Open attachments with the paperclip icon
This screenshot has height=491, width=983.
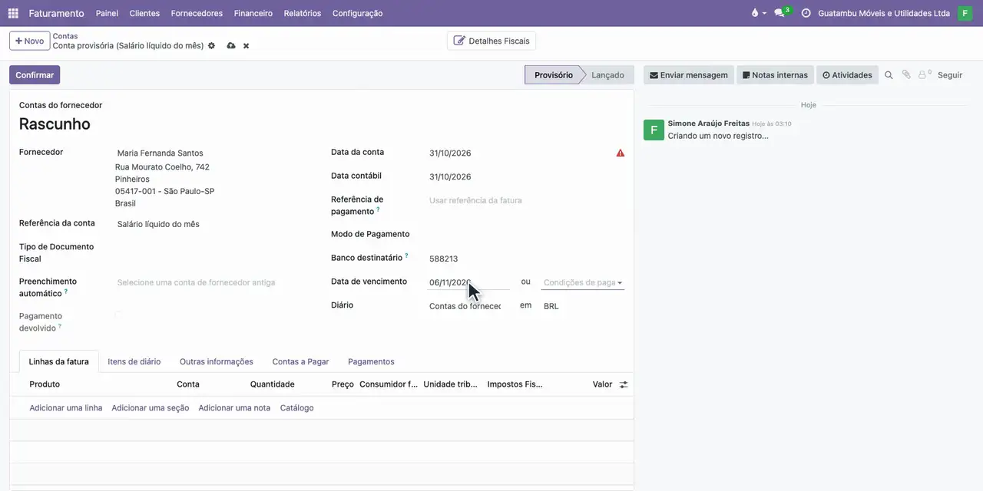click(906, 75)
